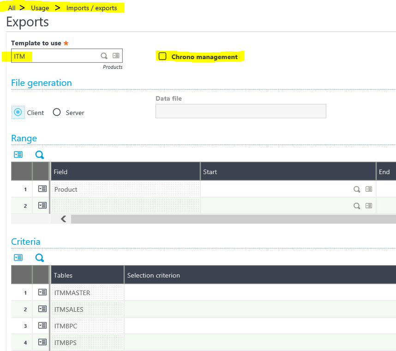Enable the Chrono management checkbox
Screen dimensions: 396x351
(162, 56)
